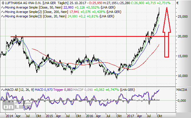Click the percent change +2,731%
Screen dimensions: 191x118
coord(164,3)
